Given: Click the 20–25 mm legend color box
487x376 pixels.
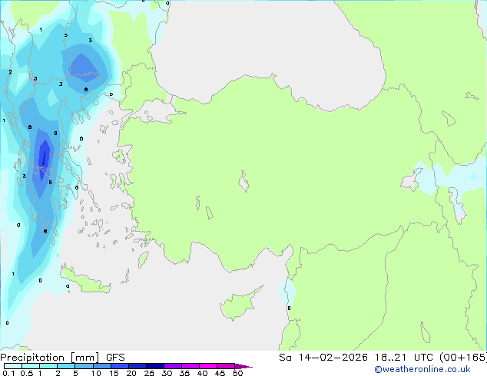Looking at the screenshot, I should (137, 366).
